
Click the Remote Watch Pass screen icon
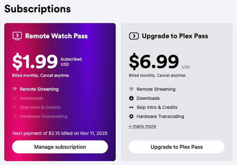tap(17, 36)
